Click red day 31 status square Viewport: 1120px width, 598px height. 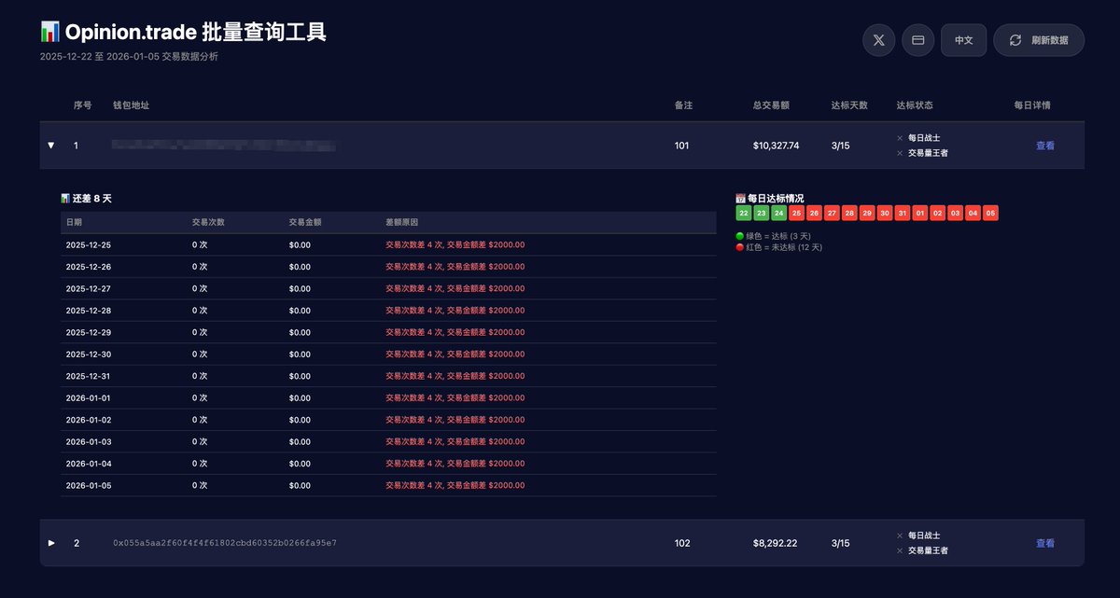pos(903,213)
